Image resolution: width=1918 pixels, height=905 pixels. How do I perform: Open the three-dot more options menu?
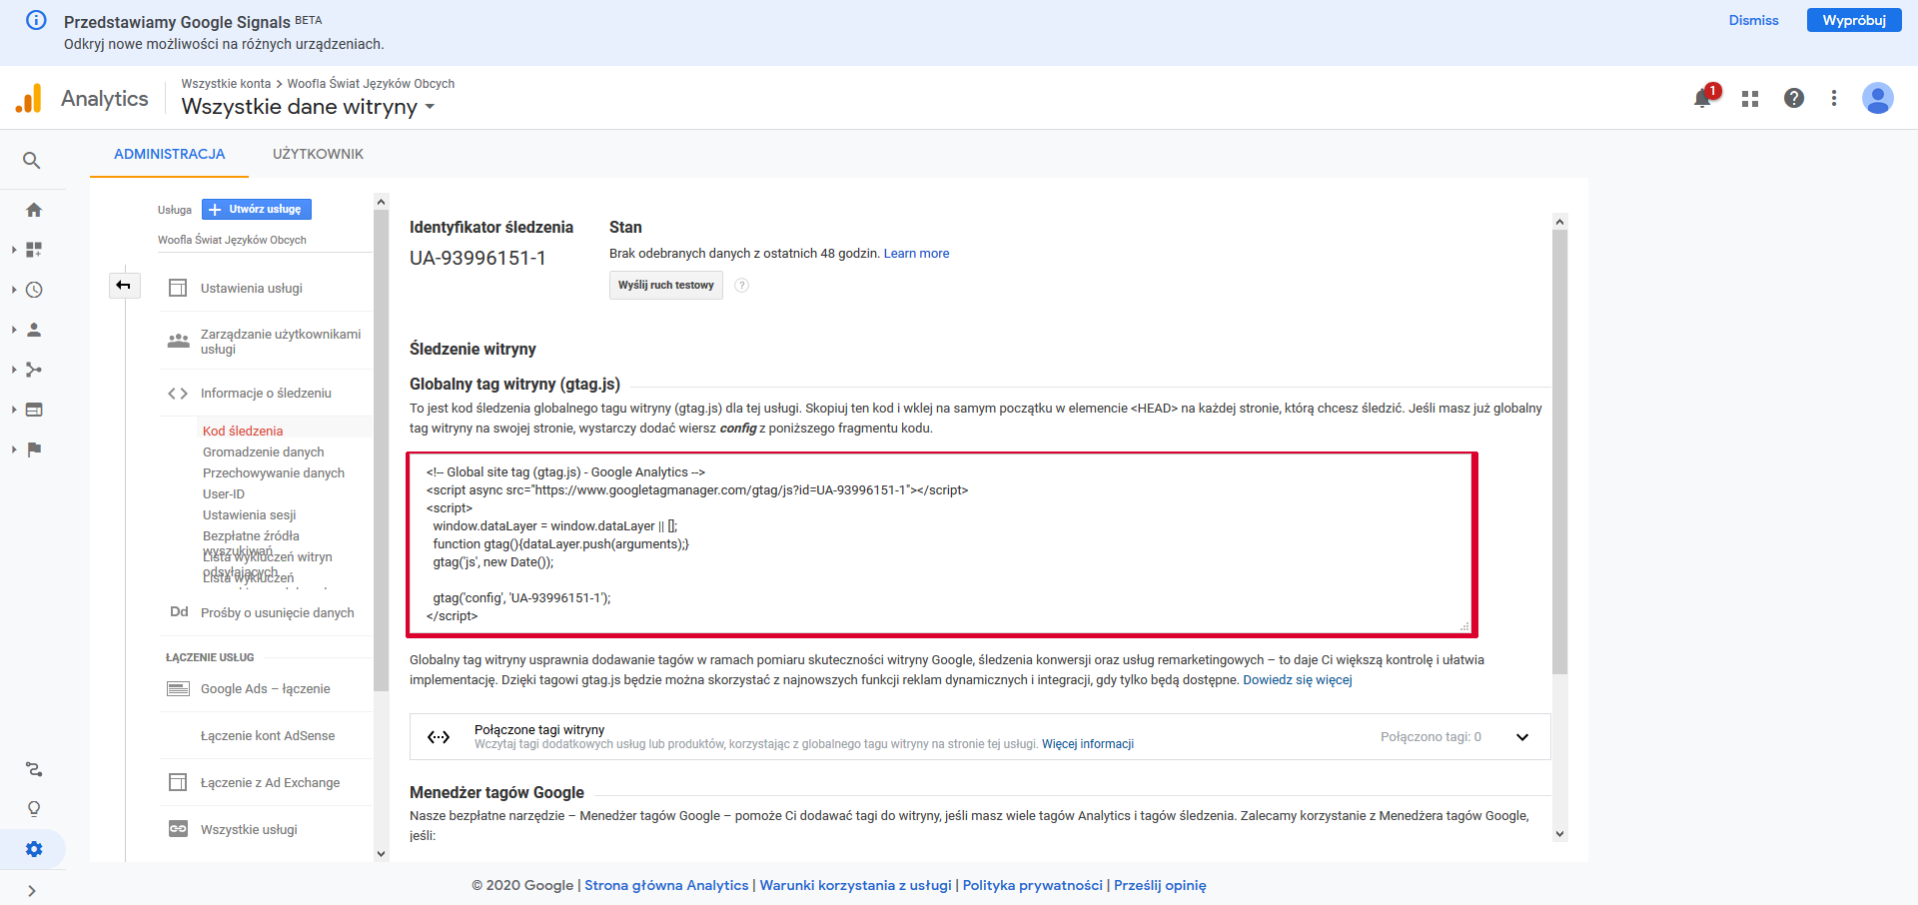(x=1834, y=98)
